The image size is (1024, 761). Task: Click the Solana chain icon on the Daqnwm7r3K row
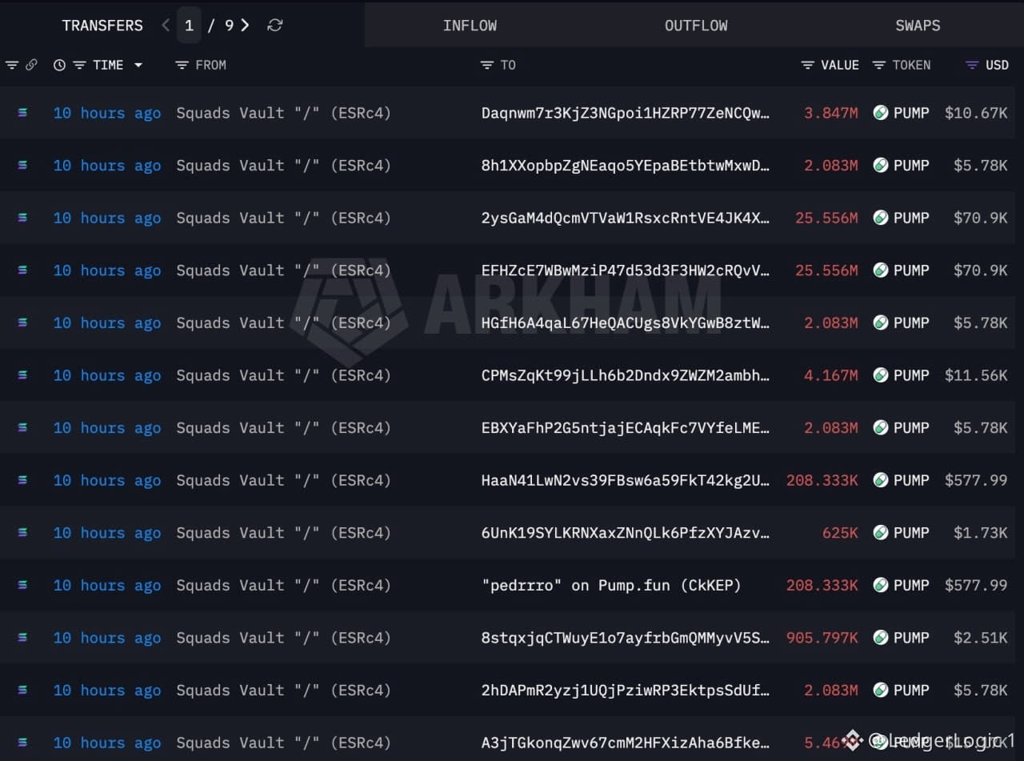pyautogui.click(x=22, y=113)
